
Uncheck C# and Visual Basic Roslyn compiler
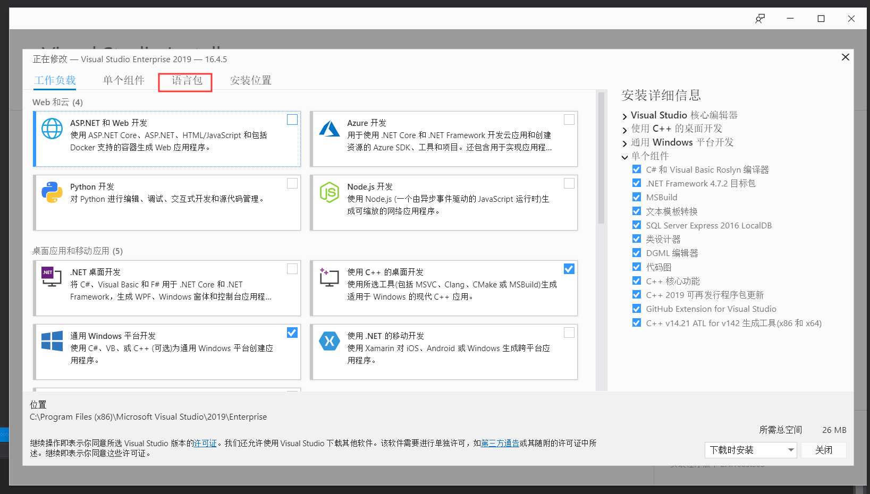click(637, 169)
